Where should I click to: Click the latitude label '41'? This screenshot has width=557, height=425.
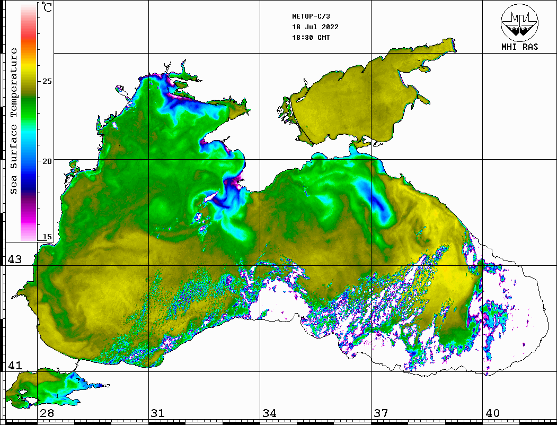point(15,366)
